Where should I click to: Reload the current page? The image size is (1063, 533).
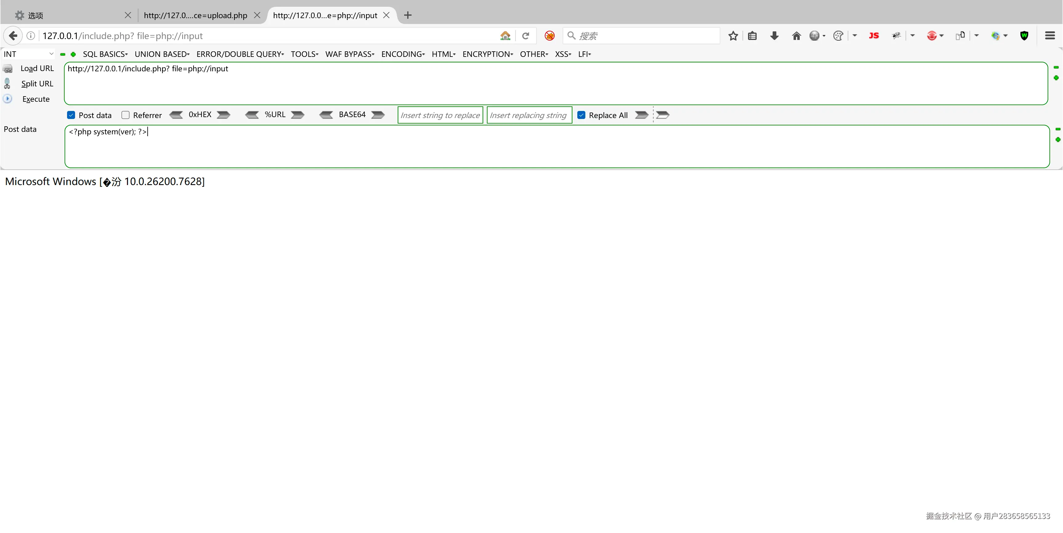point(525,36)
